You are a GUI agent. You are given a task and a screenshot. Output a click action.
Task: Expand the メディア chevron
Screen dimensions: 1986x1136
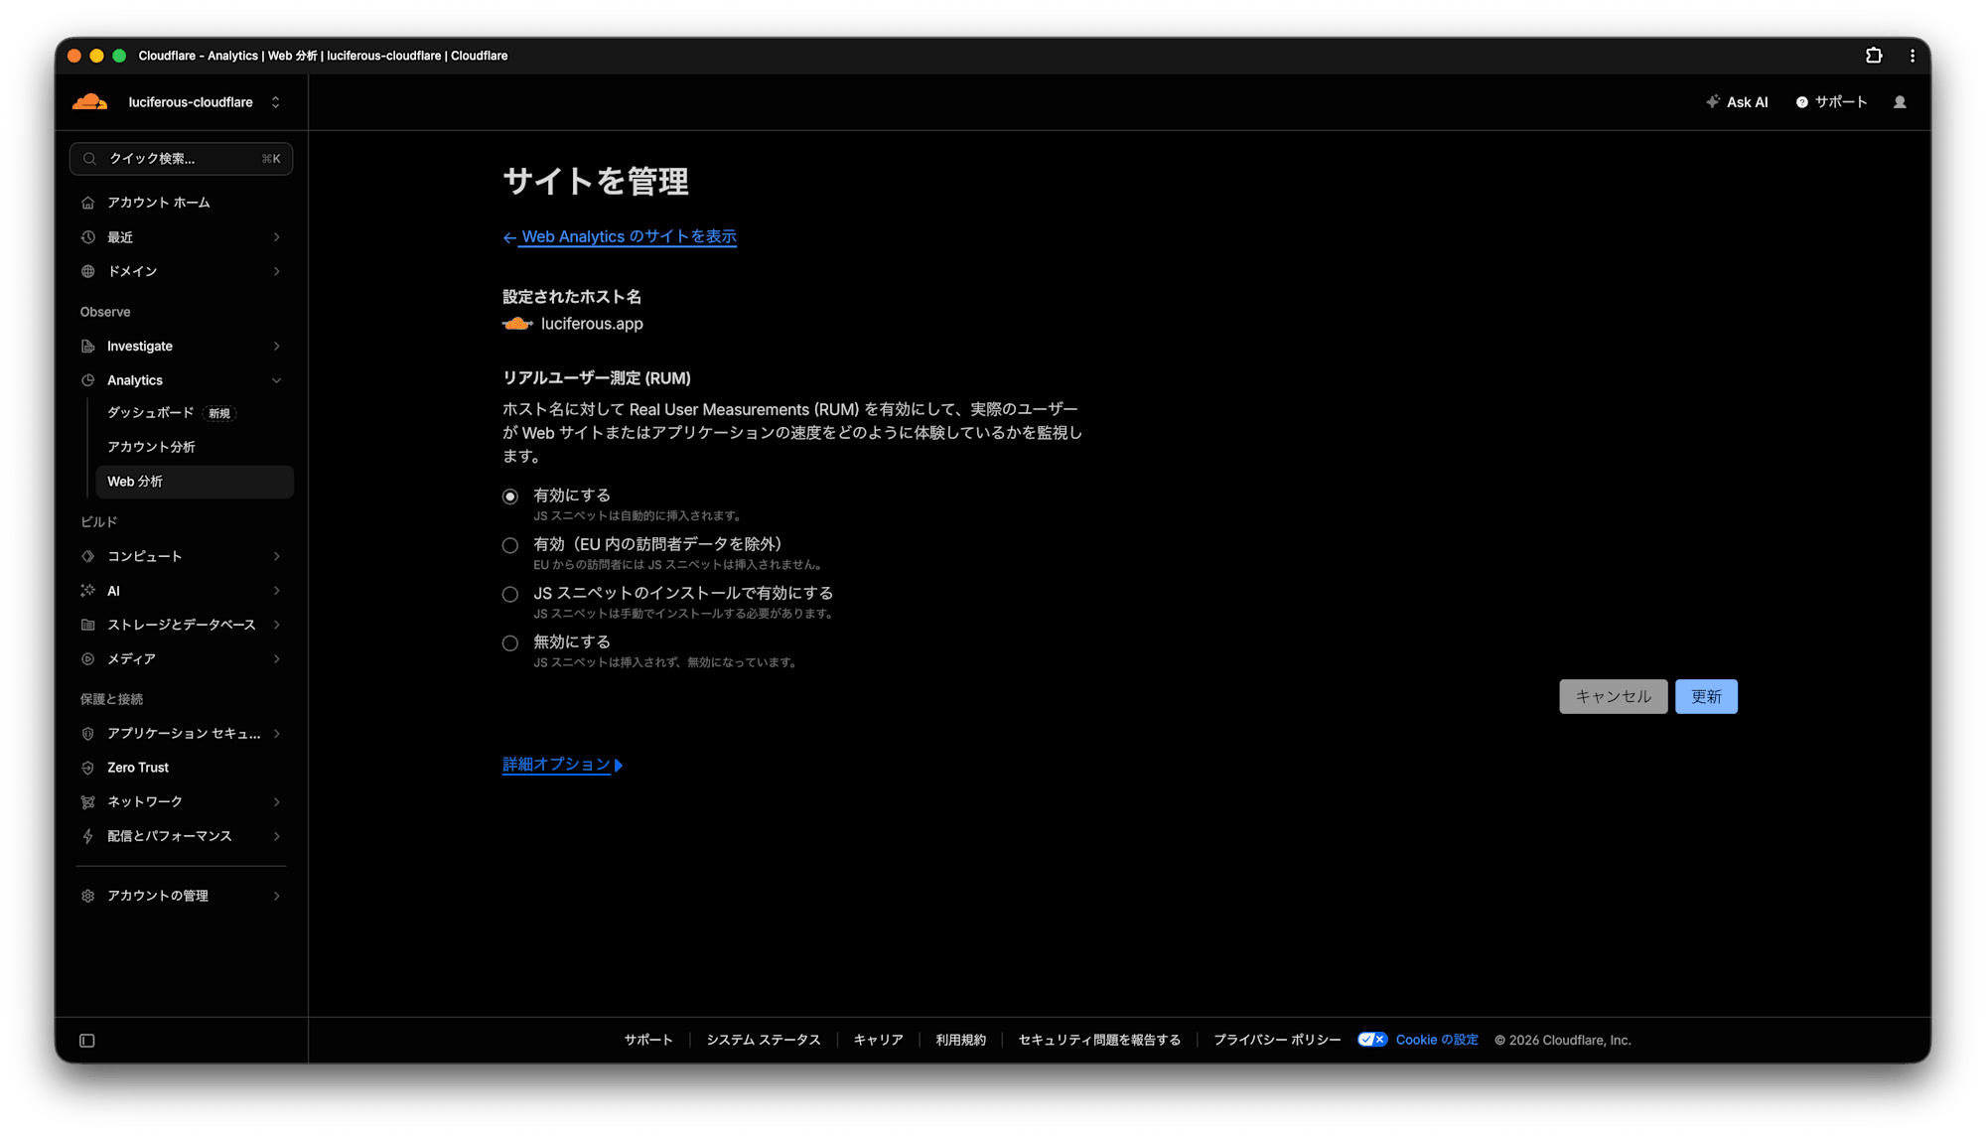pyautogui.click(x=277, y=659)
